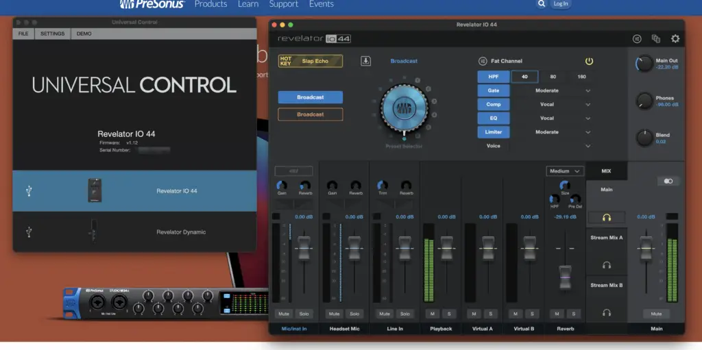Viewport: 702px width, 350px height.
Task: Click the Log In button
Action: coord(561,4)
